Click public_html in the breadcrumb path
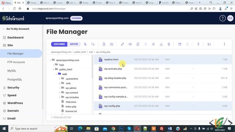Screen dimensions: 235x132 pos(80,52)
